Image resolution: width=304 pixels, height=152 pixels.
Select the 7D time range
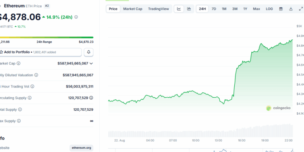tap(214, 9)
